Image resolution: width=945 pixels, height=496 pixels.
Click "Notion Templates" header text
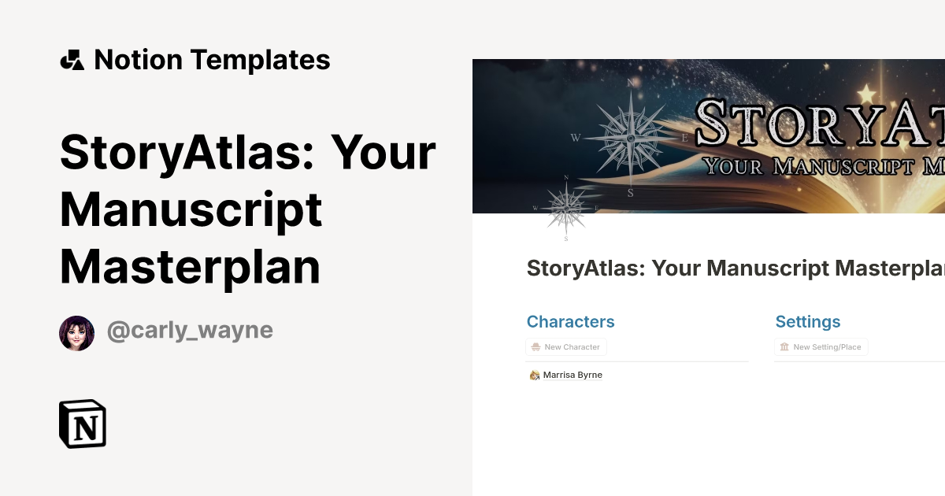[x=213, y=59]
